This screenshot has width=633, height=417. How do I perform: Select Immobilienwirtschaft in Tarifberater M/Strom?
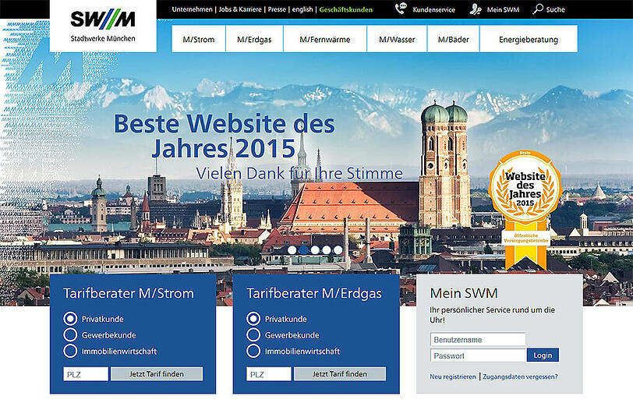coord(70,351)
